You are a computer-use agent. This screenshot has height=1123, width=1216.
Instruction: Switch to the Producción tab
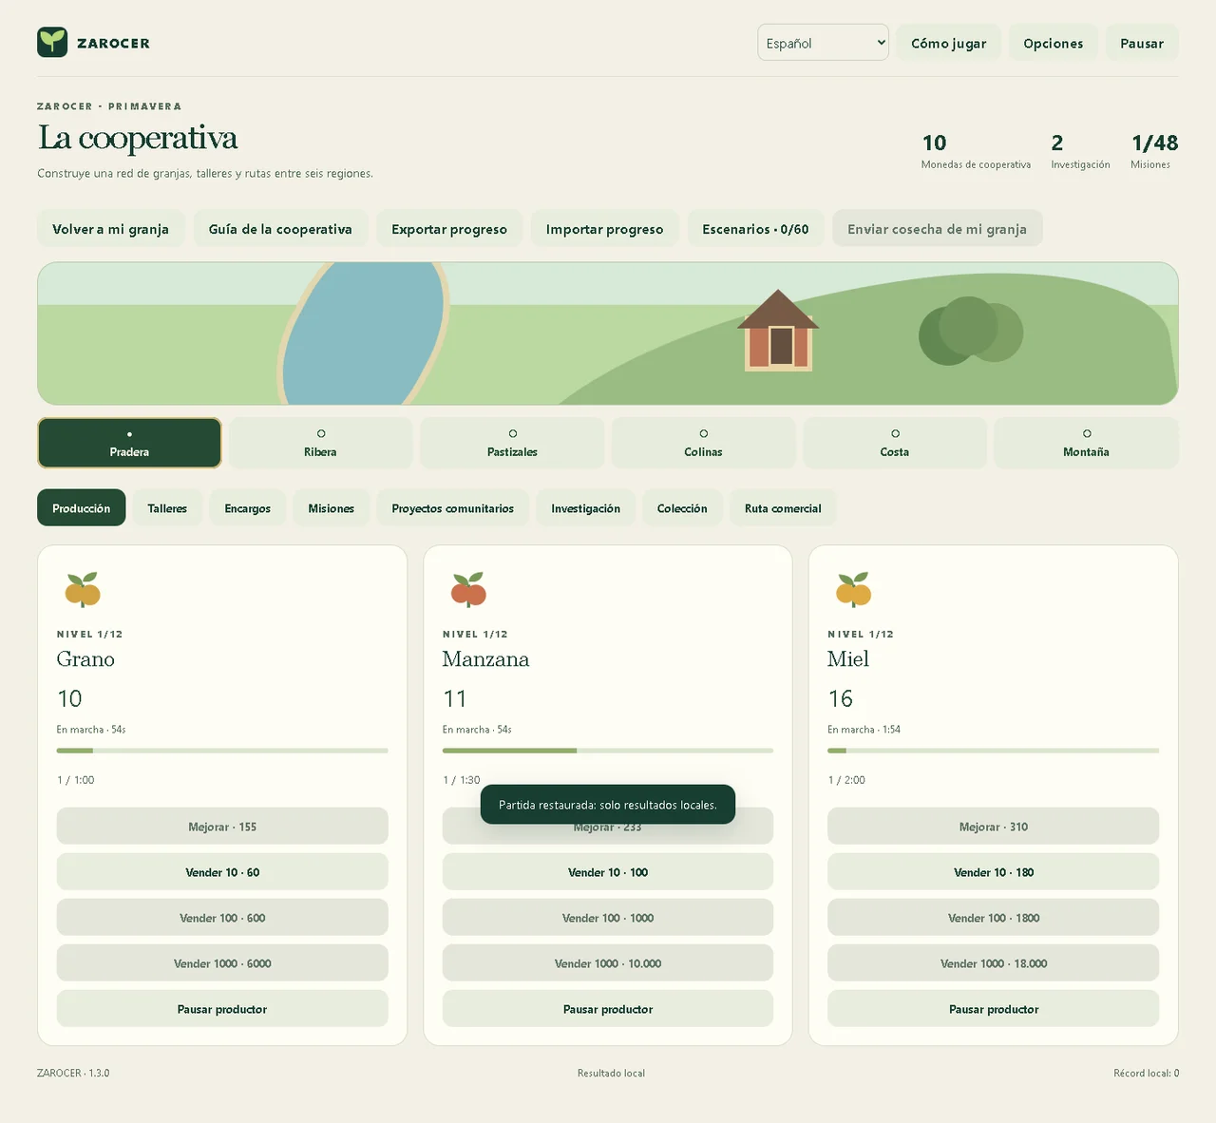pyautogui.click(x=82, y=508)
